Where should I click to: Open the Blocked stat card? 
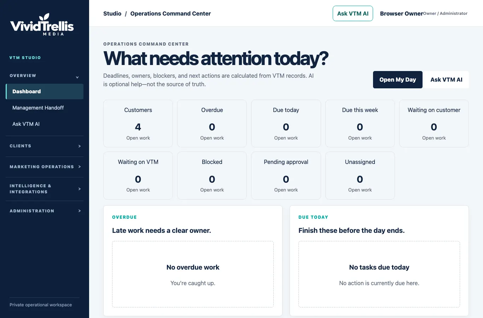212,176
